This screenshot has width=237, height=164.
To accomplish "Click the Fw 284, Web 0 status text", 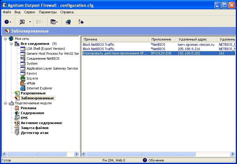I will tap(114, 160).
